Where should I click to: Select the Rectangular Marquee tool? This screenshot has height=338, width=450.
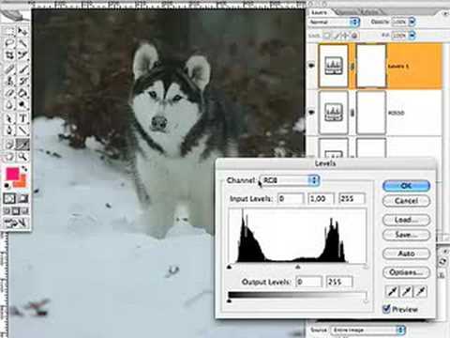pos(9,31)
